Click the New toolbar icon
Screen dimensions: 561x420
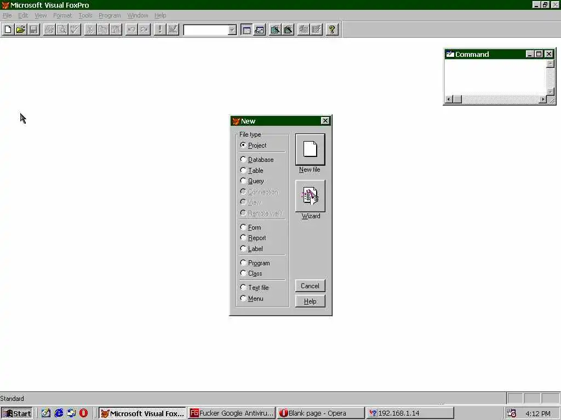8,30
